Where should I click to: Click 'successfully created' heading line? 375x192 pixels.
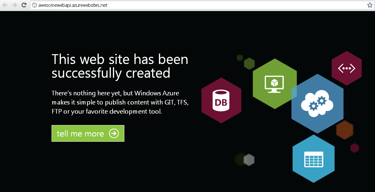pos(111,73)
